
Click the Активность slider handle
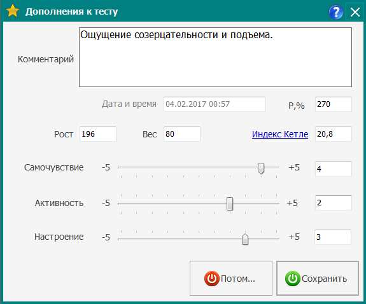tap(230, 204)
